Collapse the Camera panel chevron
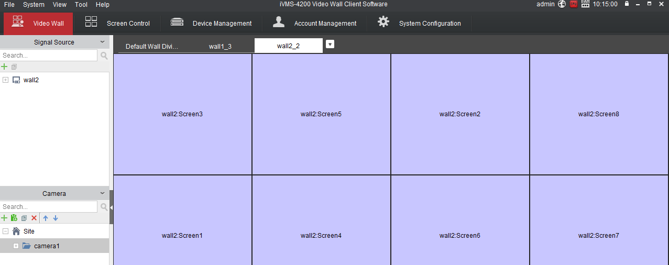The width and height of the screenshot is (669, 265). click(103, 193)
